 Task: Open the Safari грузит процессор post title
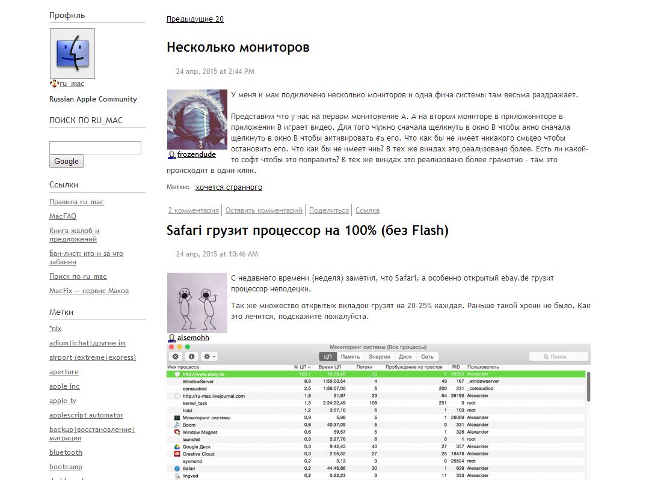coord(307,230)
